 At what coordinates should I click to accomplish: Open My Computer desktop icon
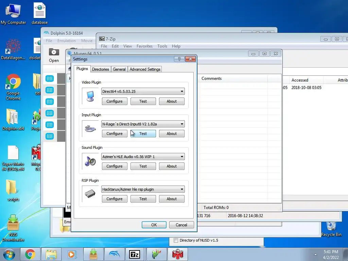[13, 14]
